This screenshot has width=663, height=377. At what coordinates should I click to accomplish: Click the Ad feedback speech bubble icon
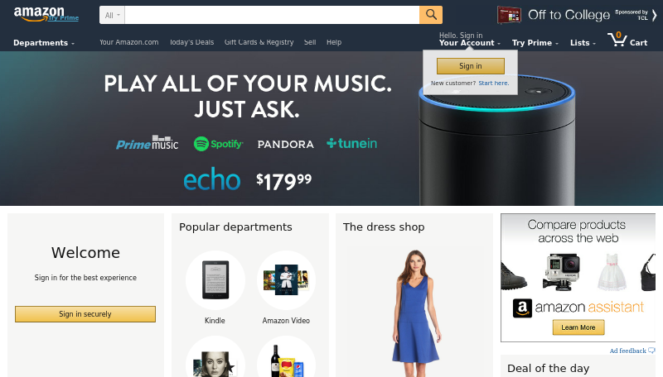point(651,351)
